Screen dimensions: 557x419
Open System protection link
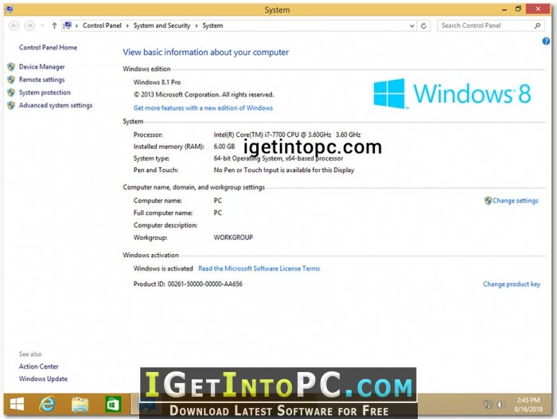click(45, 92)
